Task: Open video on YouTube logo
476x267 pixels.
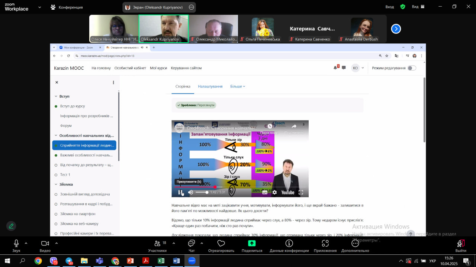Action: point(288,192)
